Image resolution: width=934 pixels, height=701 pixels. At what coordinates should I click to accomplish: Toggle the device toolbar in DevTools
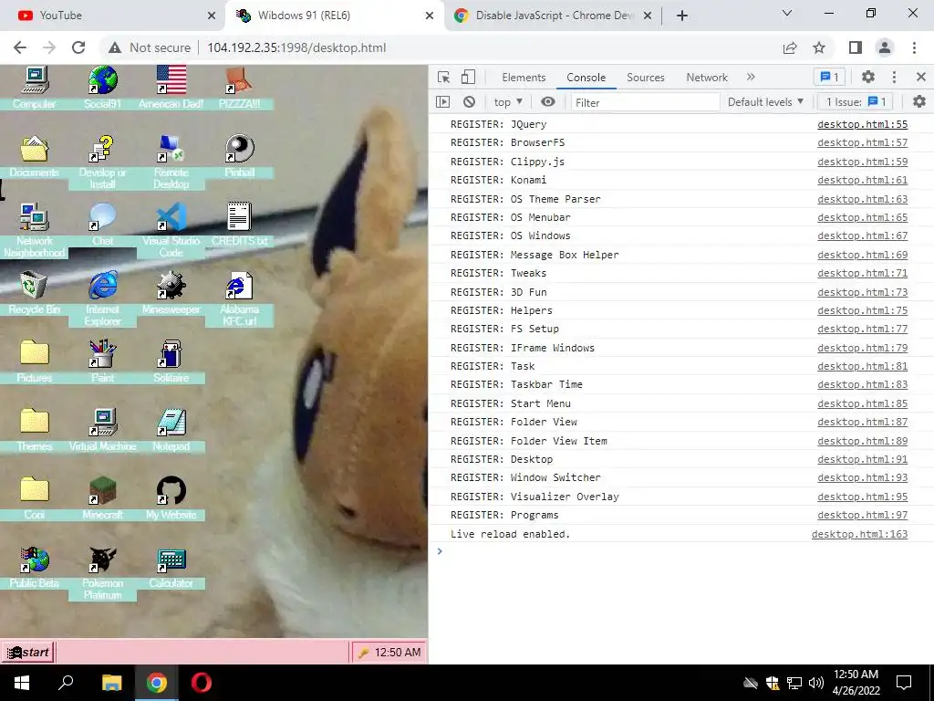point(468,77)
